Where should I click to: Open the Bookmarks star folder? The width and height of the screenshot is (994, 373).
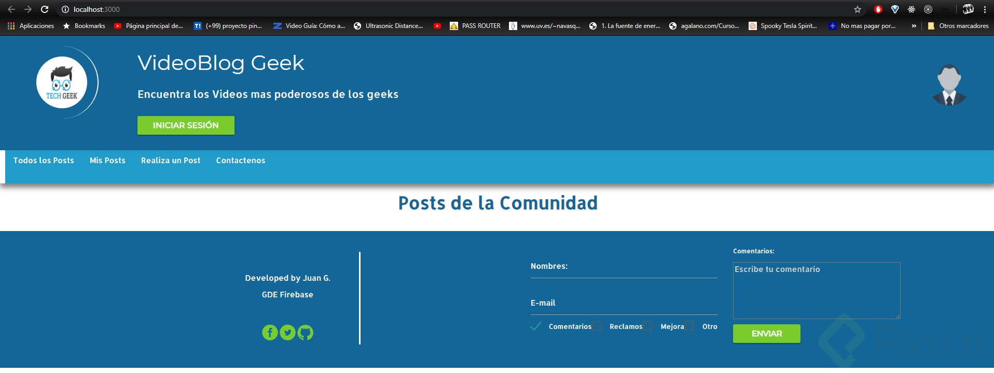84,26
